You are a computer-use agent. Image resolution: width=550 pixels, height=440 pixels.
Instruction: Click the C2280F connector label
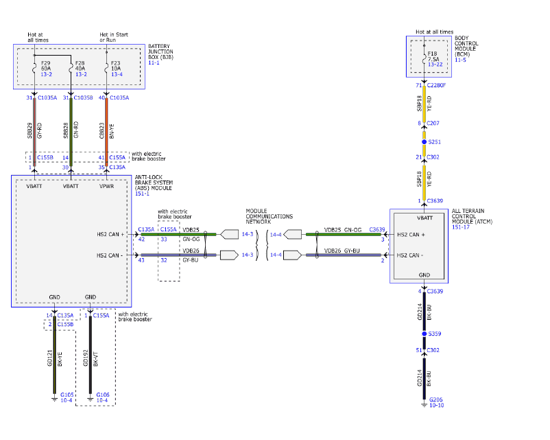click(437, 86)
